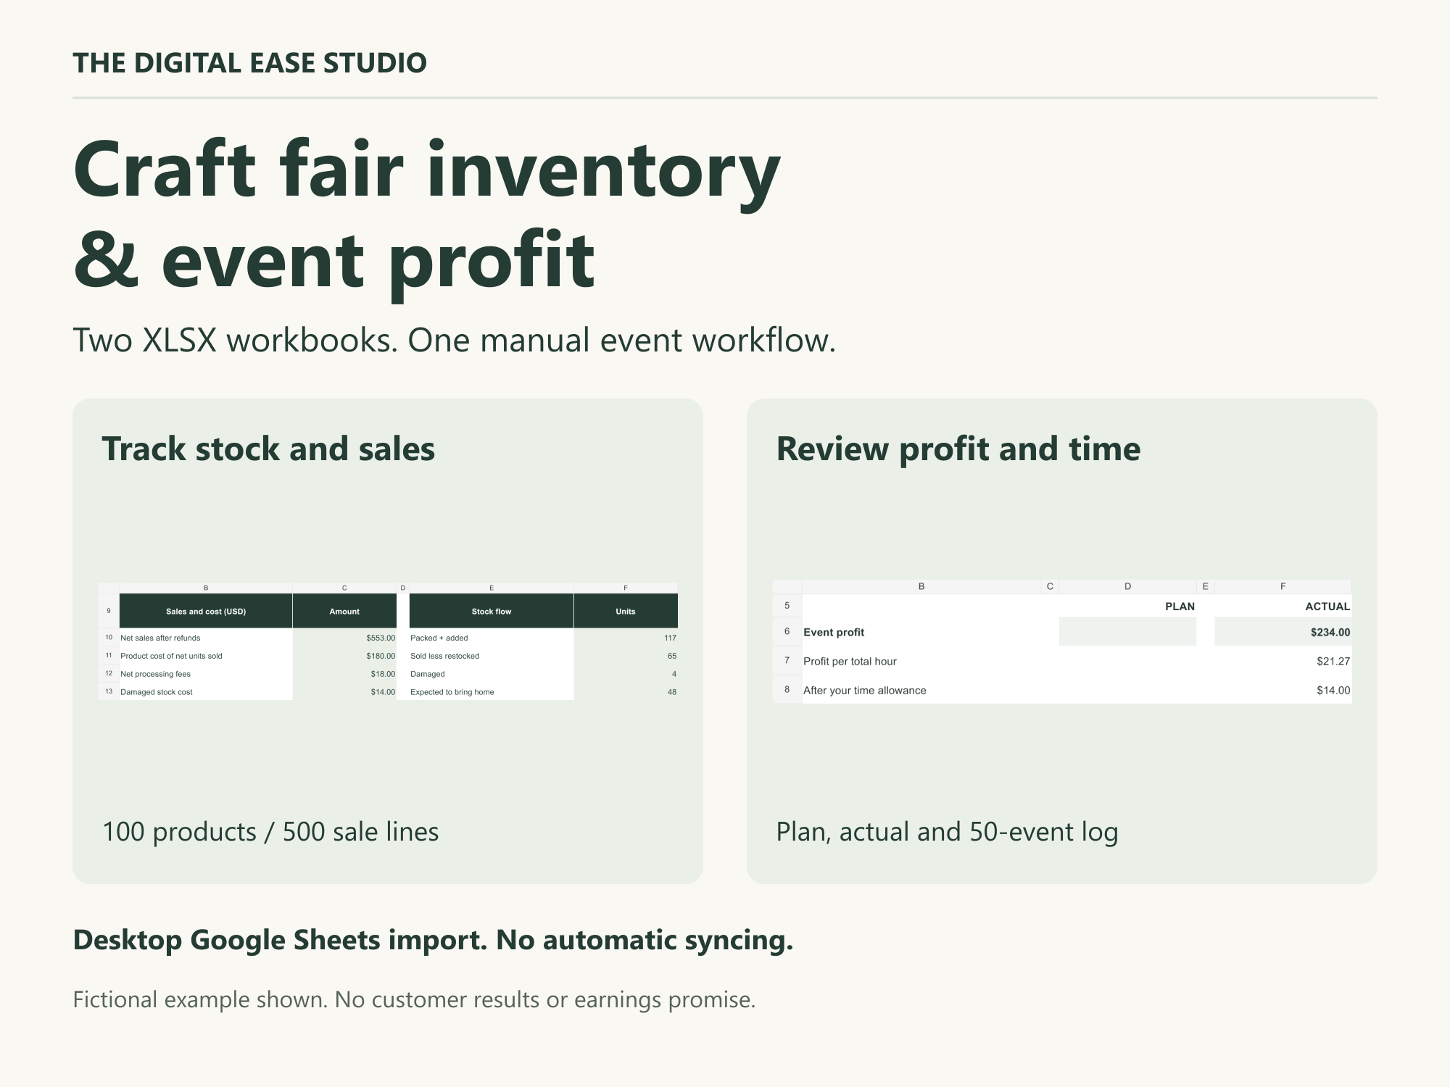This screenshot has width=1450, height=1087.
Task: Click the 'Expected to bring home' label
Action: [452, 692]
